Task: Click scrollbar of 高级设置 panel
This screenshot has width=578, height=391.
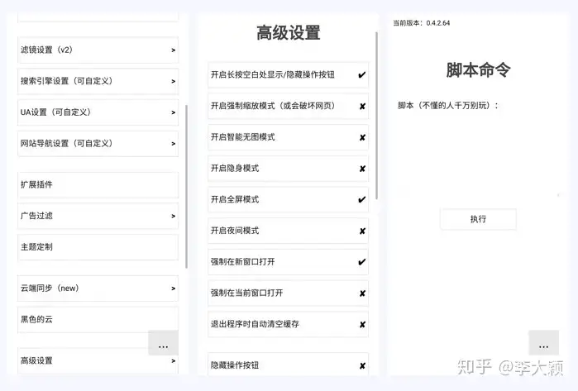Action: coord(376,116)
